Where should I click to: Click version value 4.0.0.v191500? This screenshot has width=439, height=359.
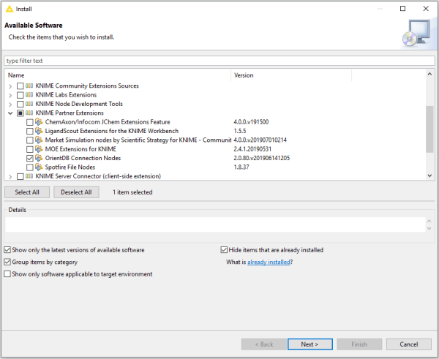pos(251,122)
